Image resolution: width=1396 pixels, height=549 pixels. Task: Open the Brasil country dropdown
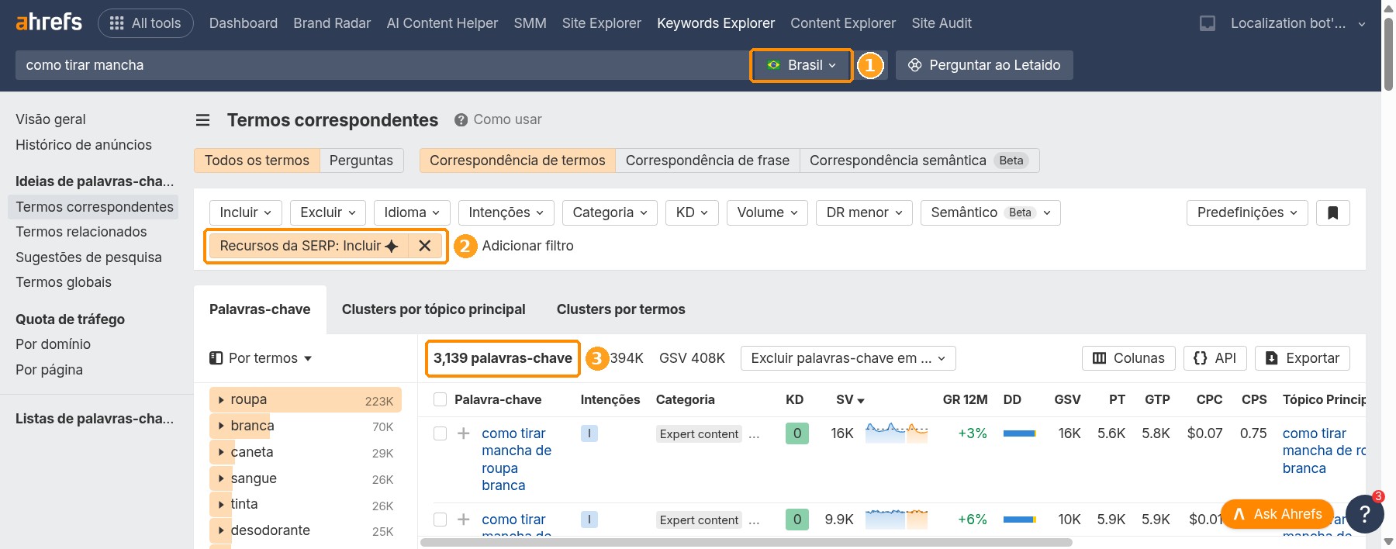coord(801,65)
